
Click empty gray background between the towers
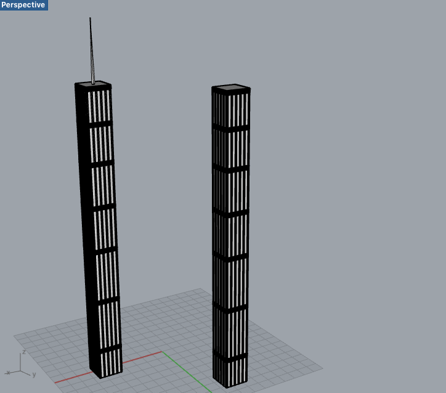point(163,185)
